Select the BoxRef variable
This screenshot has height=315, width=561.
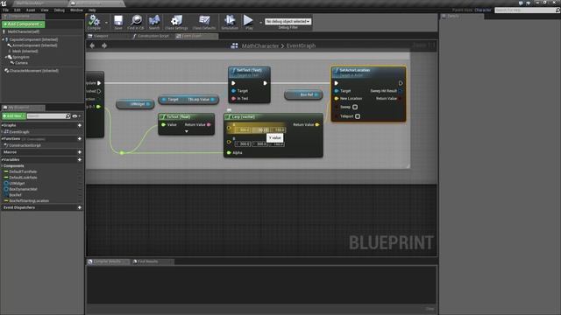pyautogui.click(x=16, y=195)
